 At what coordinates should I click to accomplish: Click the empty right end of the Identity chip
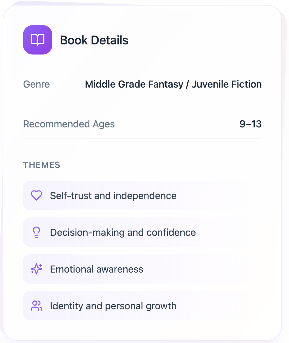[239, 306]
